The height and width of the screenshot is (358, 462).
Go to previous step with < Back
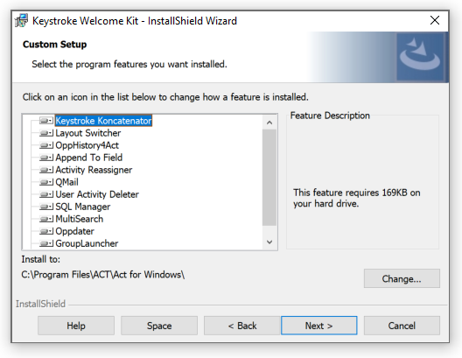pyautogui.click(x=241, y=326)
